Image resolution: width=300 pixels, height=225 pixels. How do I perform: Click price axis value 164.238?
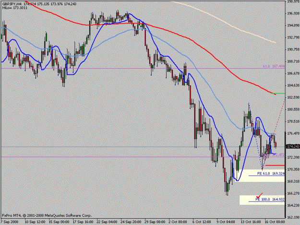tap(293, 205)
